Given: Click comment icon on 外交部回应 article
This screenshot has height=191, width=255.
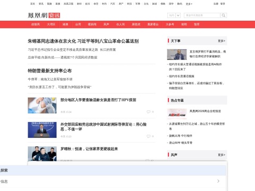Looking at the screenshot, I should [x=148, y=136].
